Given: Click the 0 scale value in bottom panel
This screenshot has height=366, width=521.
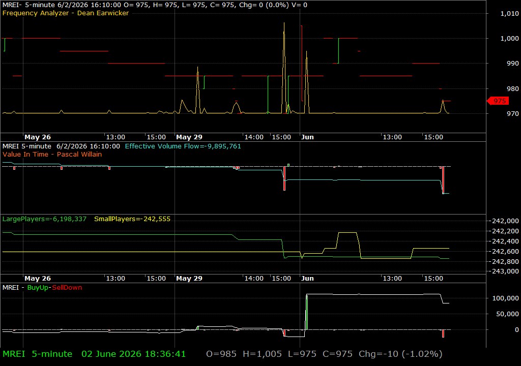Looking at the screenshot, I should pyautogui.click(x=517, y=330).
